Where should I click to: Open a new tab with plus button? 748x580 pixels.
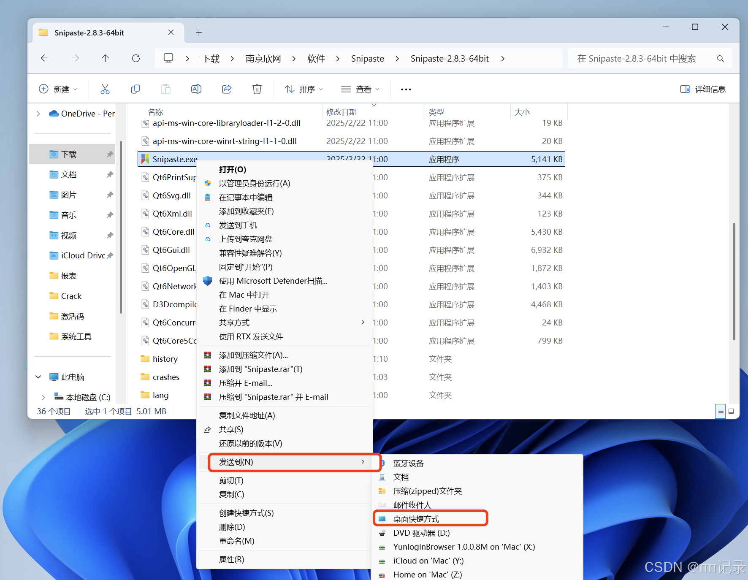tap(199, 33)
